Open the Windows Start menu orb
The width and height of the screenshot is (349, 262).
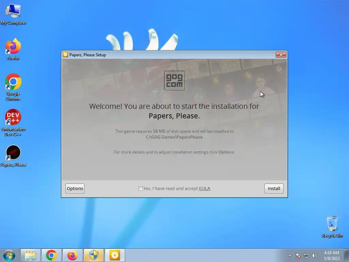tap(9, 255)
